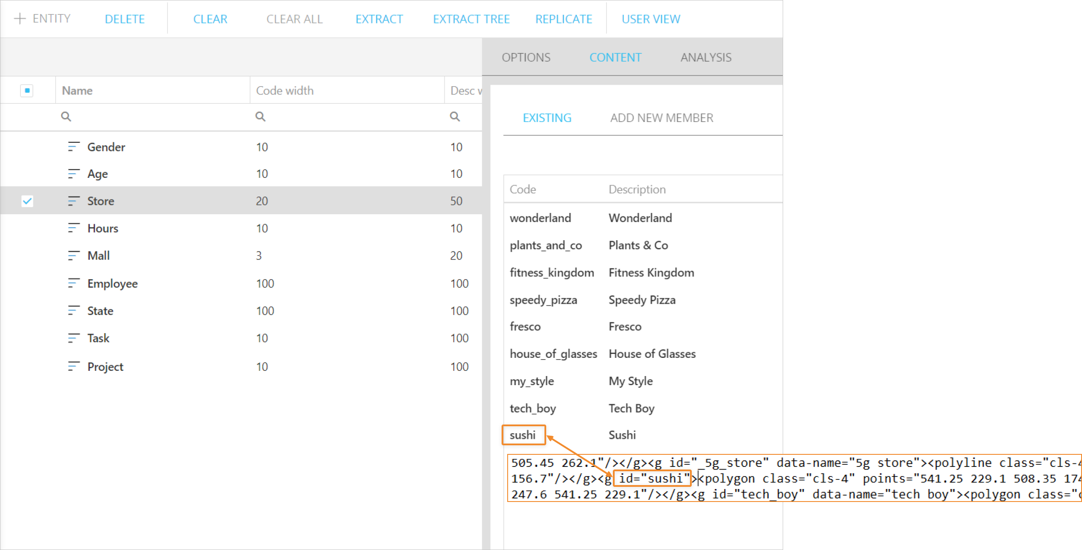Click the Name filter input field
This screenshot has width=1082, height=550.
[152, 116]
